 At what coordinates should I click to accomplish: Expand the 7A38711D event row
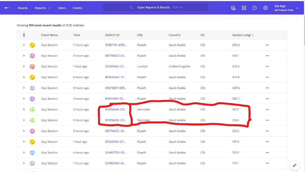pos(24,45)
